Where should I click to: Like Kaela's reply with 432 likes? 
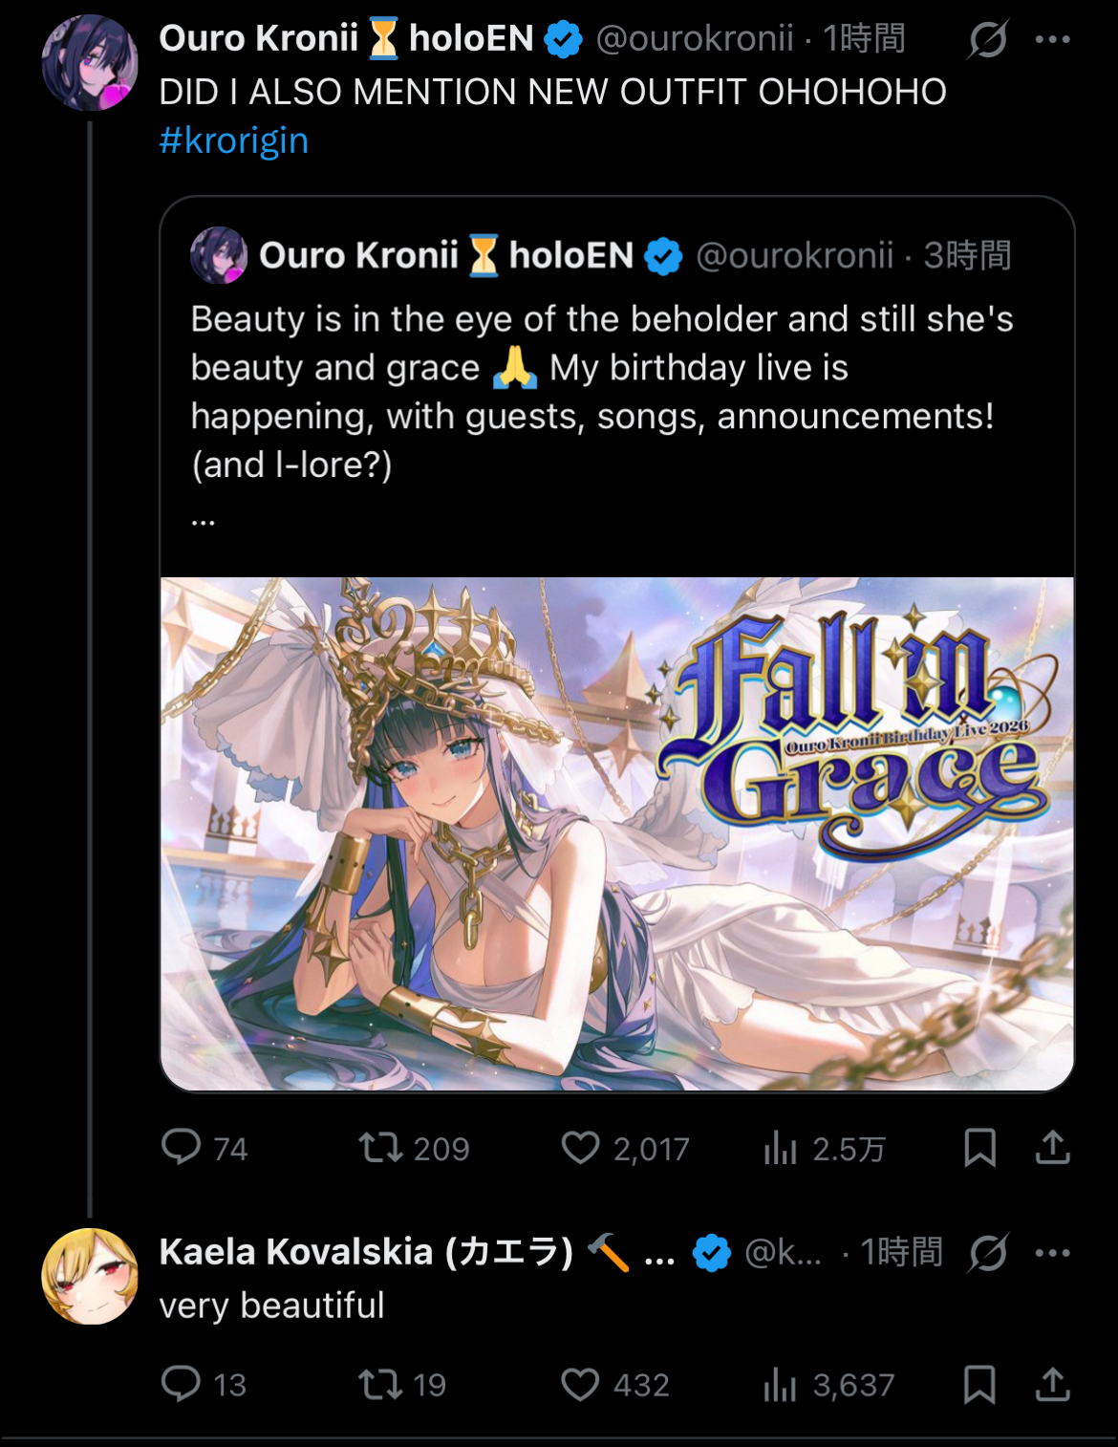(x=580, y=1384)
